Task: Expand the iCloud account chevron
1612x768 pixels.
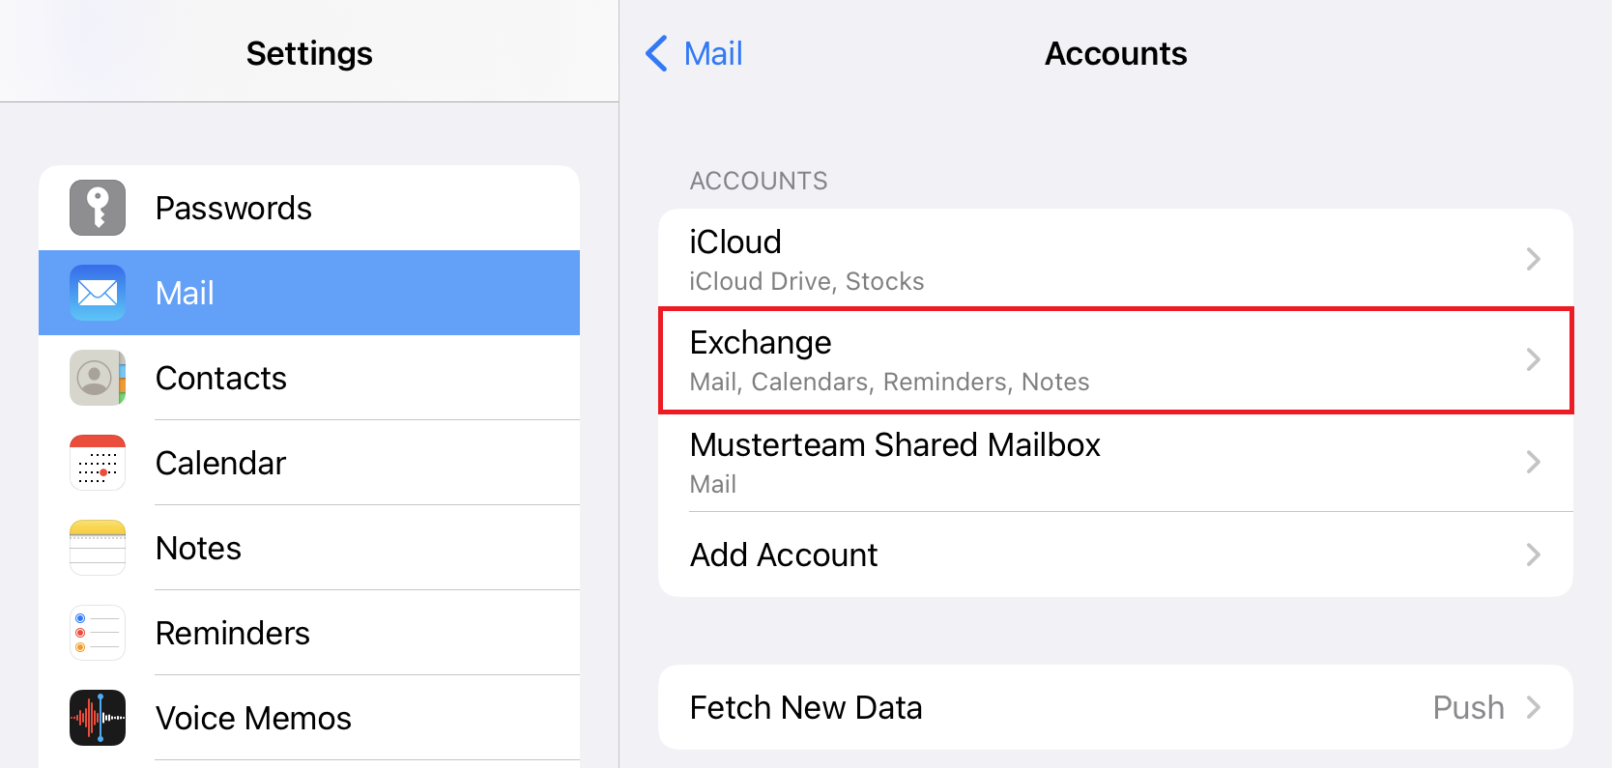Action: click(1533, 259)
